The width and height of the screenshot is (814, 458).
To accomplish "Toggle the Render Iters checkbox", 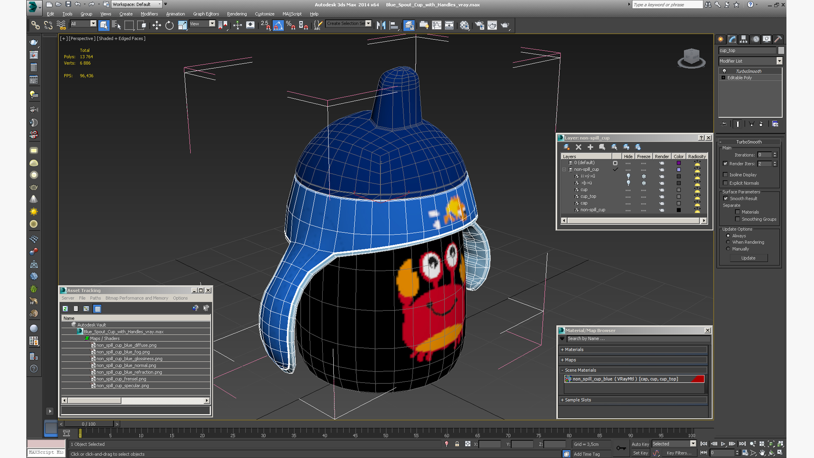I will [725, 164].
